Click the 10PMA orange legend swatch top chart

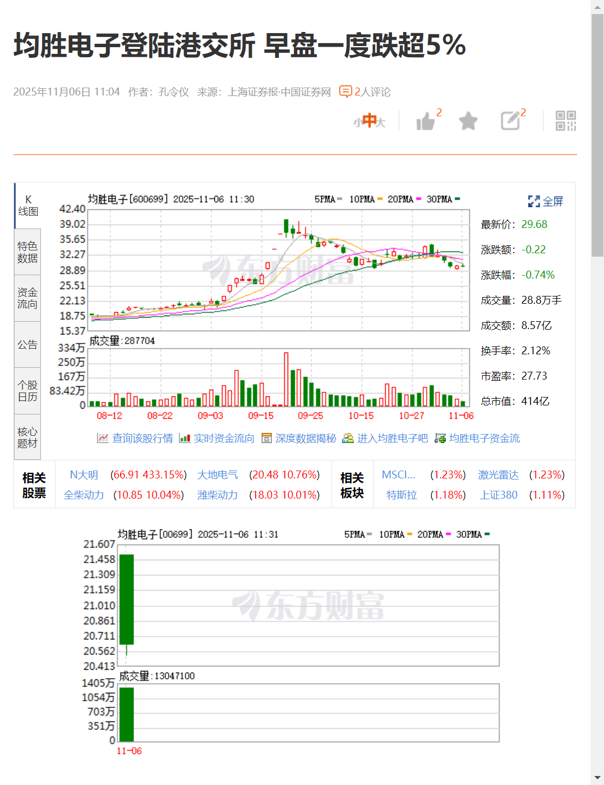380,199
